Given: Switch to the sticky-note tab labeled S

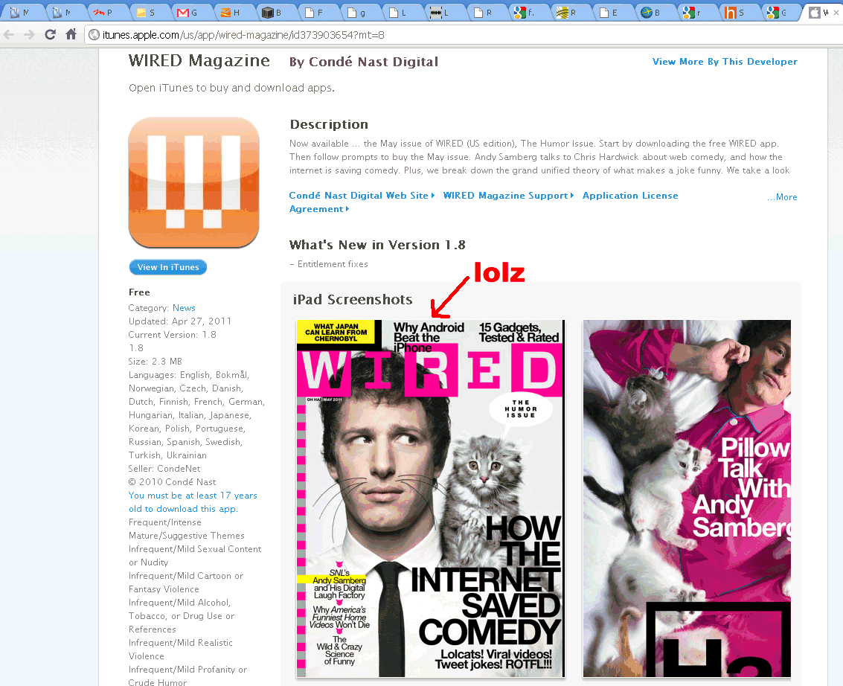Looking at the screenshot, I should [147, 13].
